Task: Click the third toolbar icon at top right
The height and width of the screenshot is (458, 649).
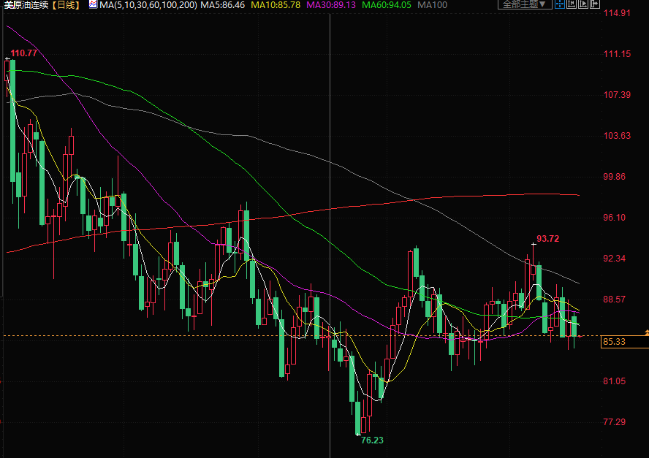Action: [x=582, y=4]
